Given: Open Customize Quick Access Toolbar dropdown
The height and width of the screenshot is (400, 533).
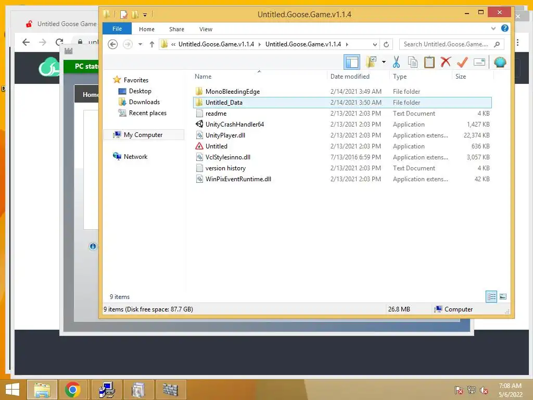Looking at the screenshot, I should tap(145, 15).
